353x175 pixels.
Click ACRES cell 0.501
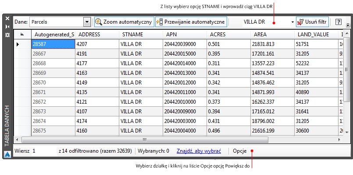point(229,44)
